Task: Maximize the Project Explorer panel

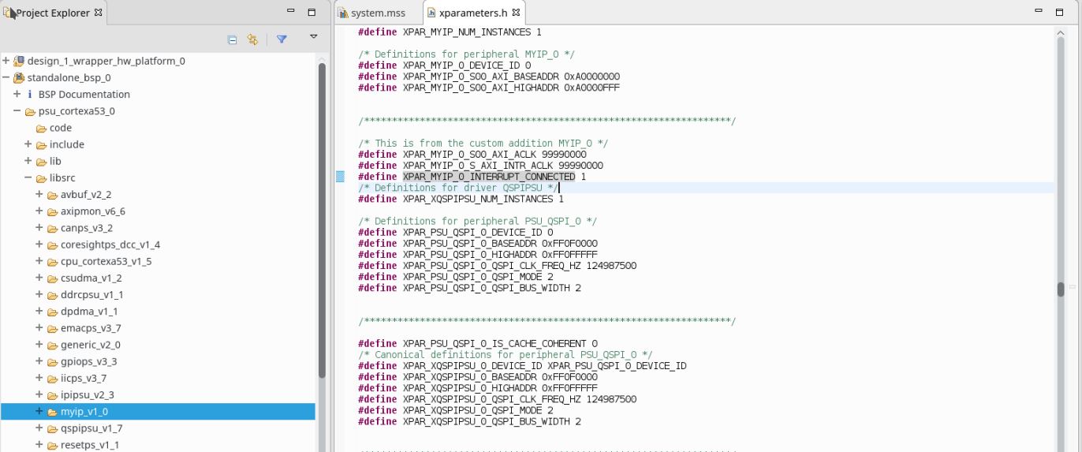Action: click(x=312, y=13)
